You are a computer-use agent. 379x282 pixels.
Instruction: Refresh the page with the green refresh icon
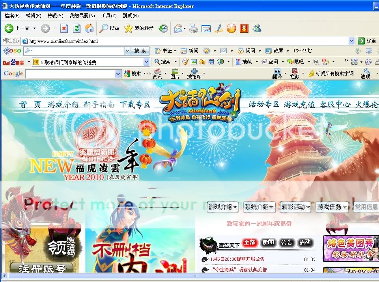(77, 28)
